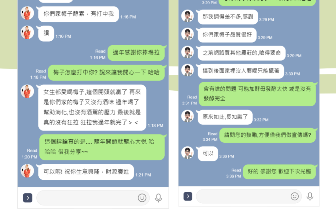
Task: Select the 好的 感謝您 歡迎下次光臨 bubble
Action: (x=280, y=172)
